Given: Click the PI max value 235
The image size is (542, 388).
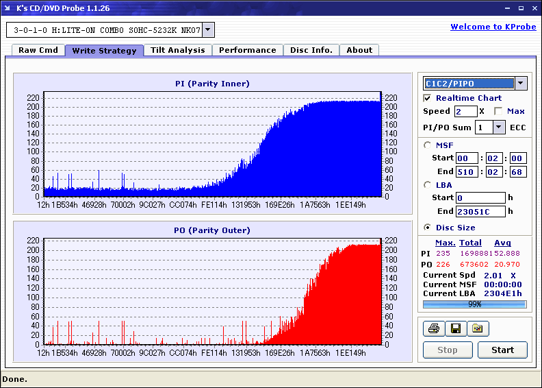Looking at the screenshot, I should point(443,254).
